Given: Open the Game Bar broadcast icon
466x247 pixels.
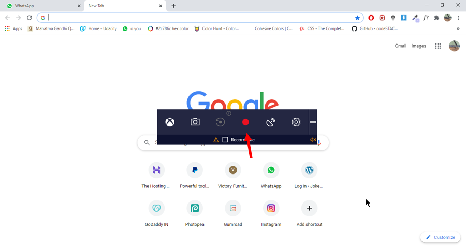Looking at the screenshot, I should [x=271, y=122].
